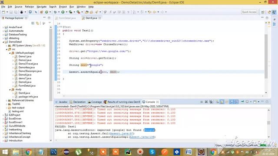Click the Quick Access search field
This screenshot has height=156, width=278.
[x=249, y=12]
